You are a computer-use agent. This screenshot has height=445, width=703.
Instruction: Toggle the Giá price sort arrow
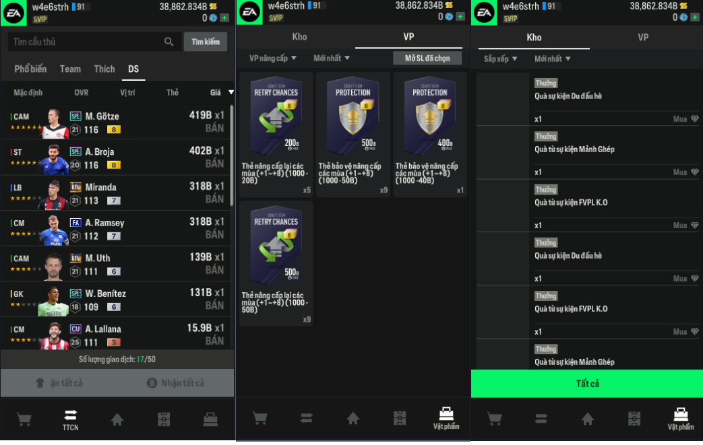(231, 92)
